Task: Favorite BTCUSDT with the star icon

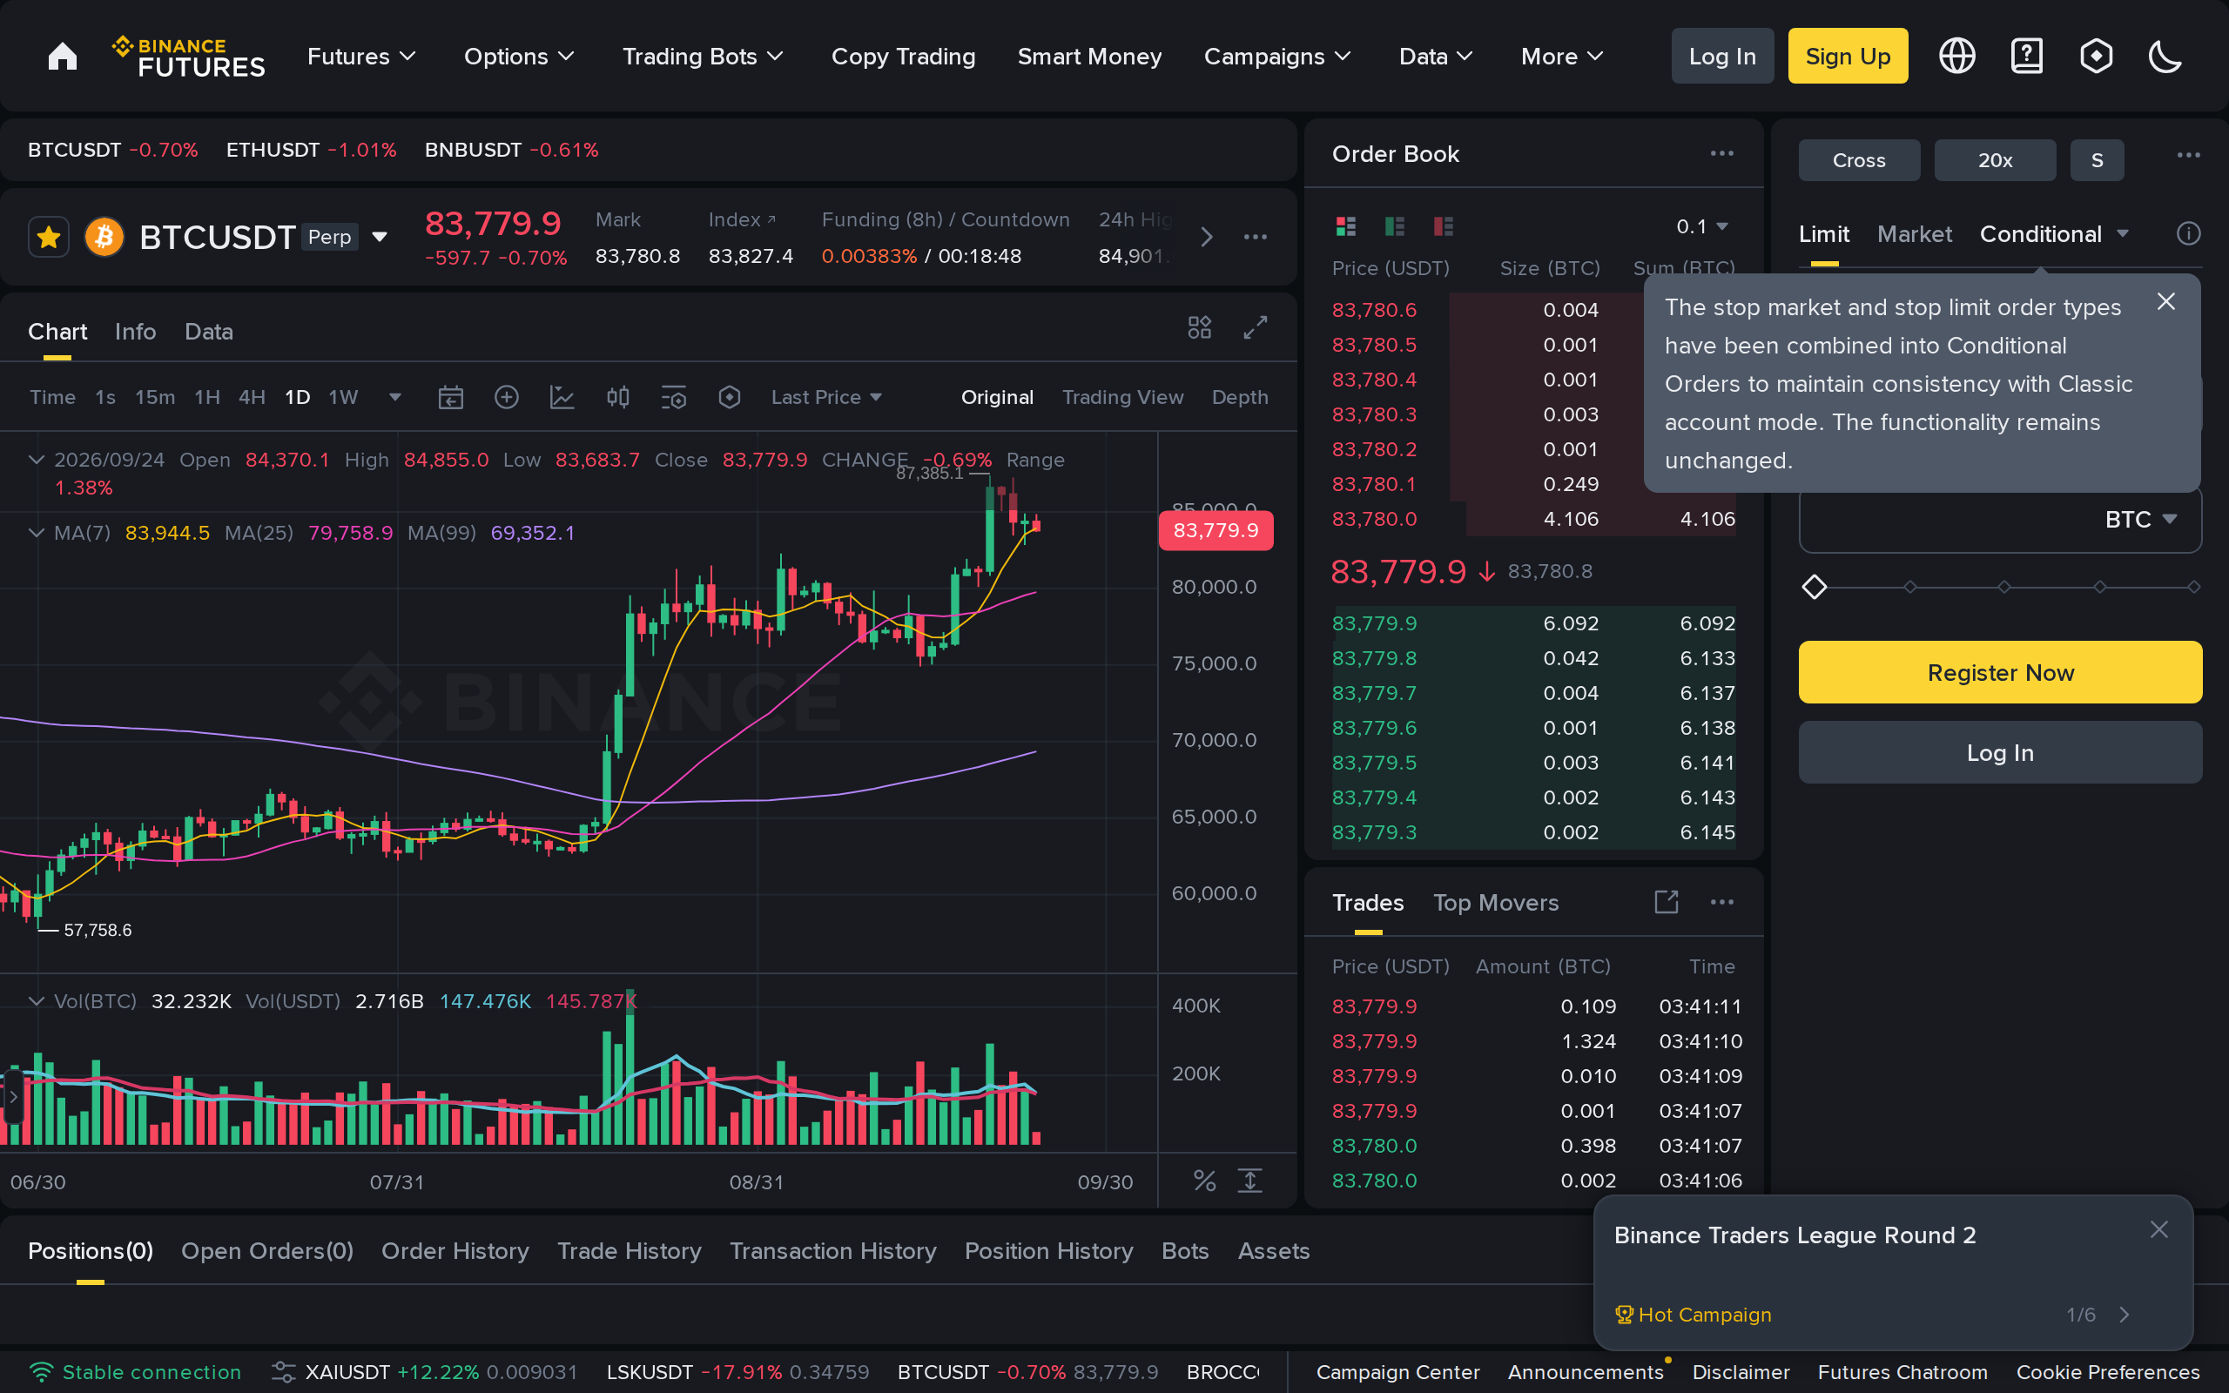Action: click(49, 238)
